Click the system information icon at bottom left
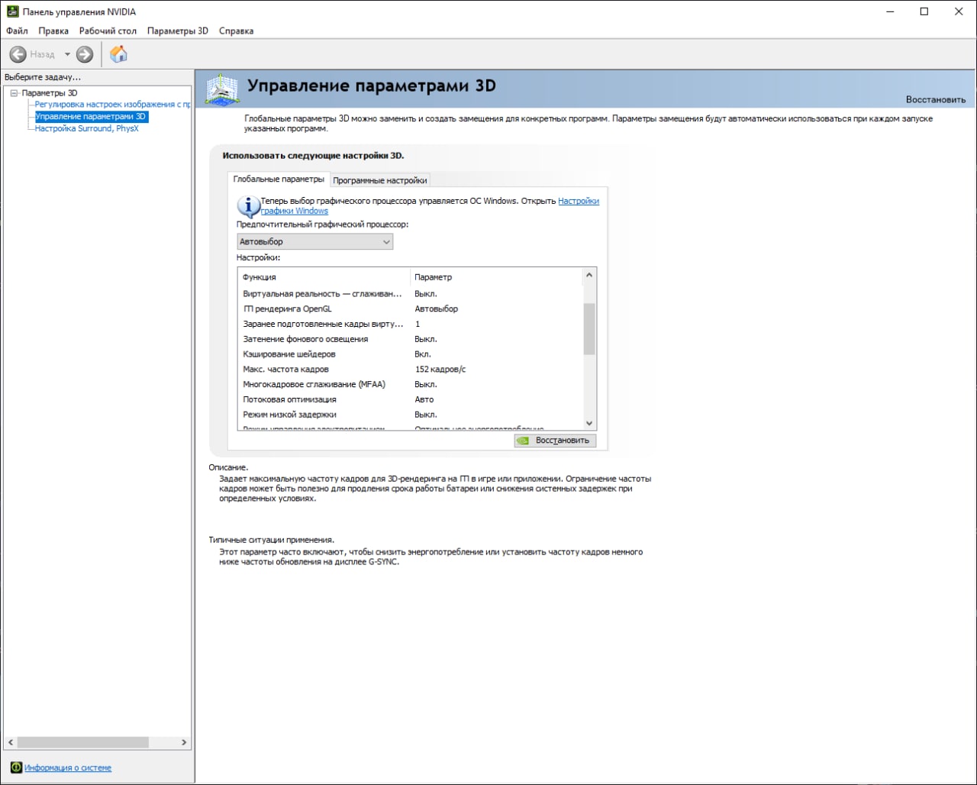This screenshot has width=977, height=785. click(x=16, y=767)
